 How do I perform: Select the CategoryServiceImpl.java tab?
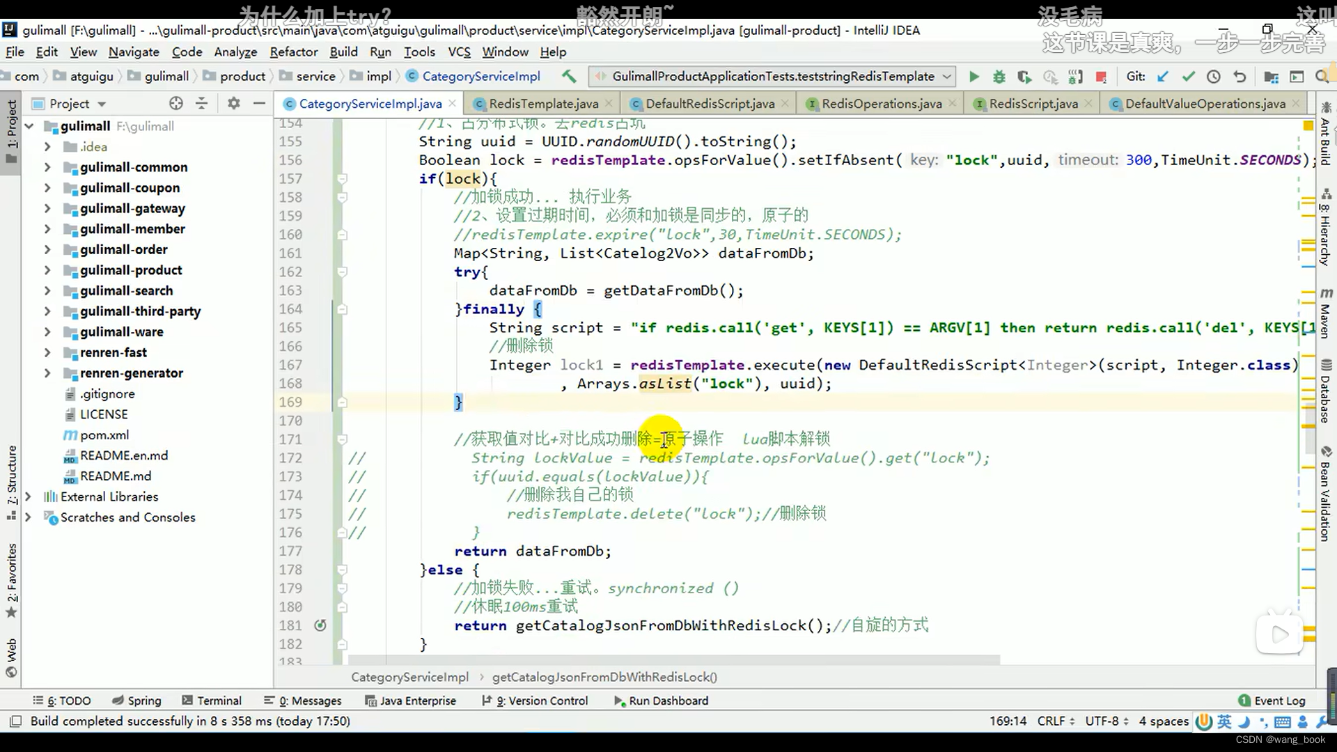371,104
